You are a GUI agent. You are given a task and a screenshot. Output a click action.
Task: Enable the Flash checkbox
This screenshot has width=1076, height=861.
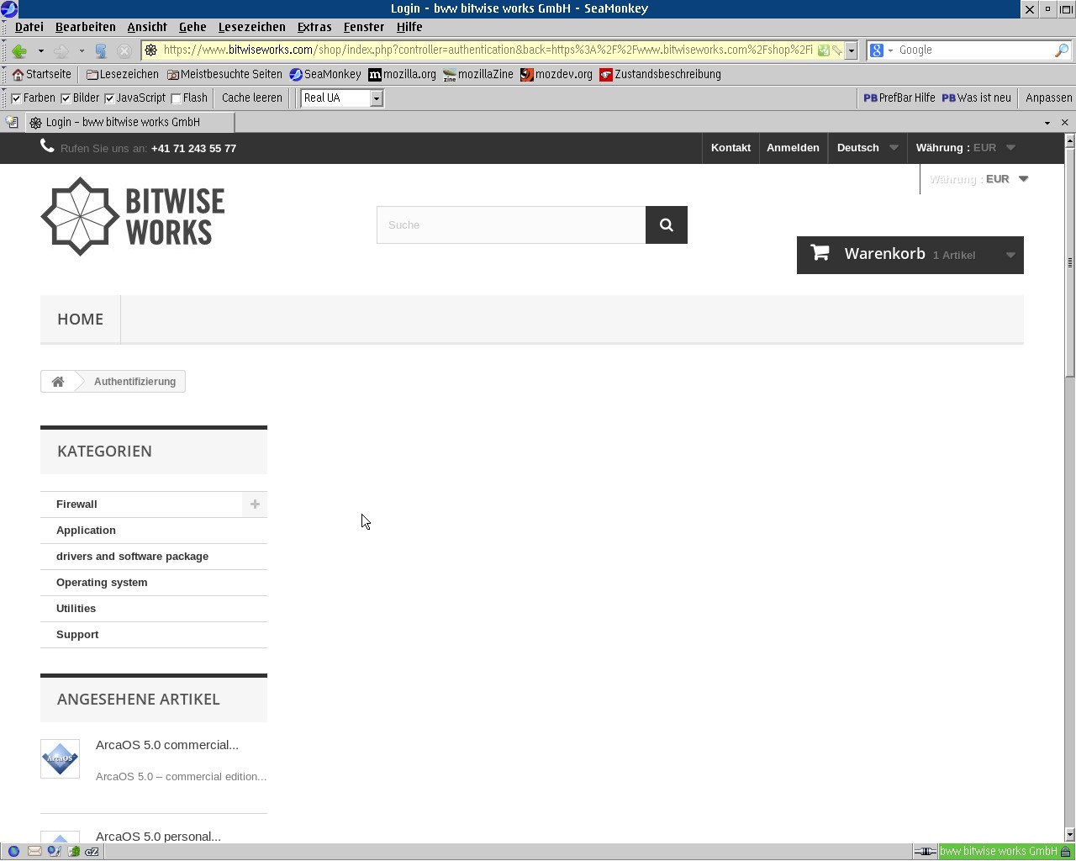(x=176, y=98)
